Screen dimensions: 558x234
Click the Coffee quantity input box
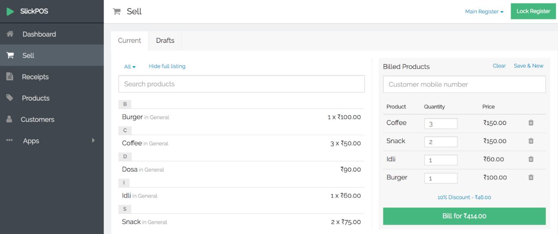coord(441,124)
